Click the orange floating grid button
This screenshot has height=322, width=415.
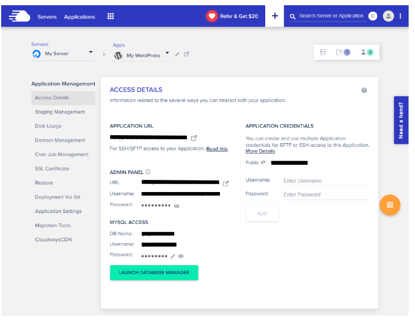(x=390, y=205)
